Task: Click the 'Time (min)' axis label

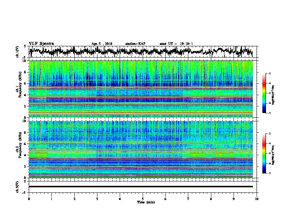Action: click(146, 202)
